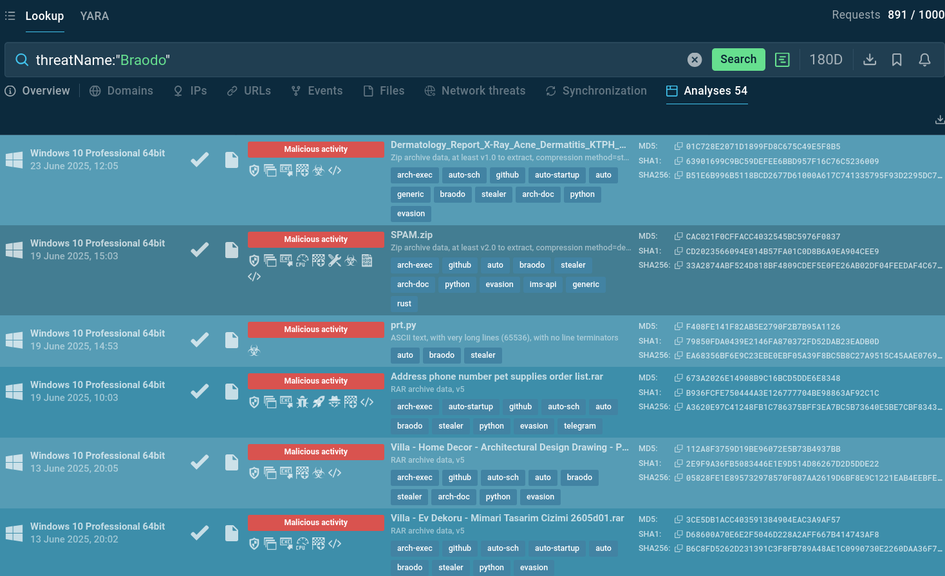
Task: Open the 180D time range selector
Action: (826, 59)
